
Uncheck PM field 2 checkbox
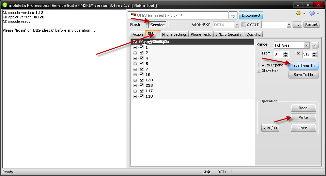[142, 53]
